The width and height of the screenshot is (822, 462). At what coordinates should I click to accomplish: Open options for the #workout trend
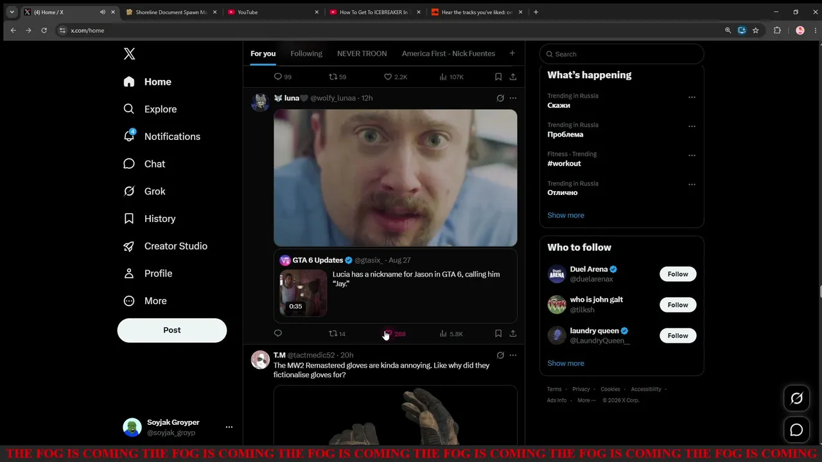[x=692, y=155]
